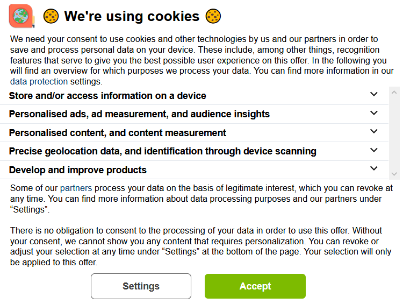Select 'Precise geolocation data' purpose label
This screenshot has height=304, width=403.
(x=162, y=151)
